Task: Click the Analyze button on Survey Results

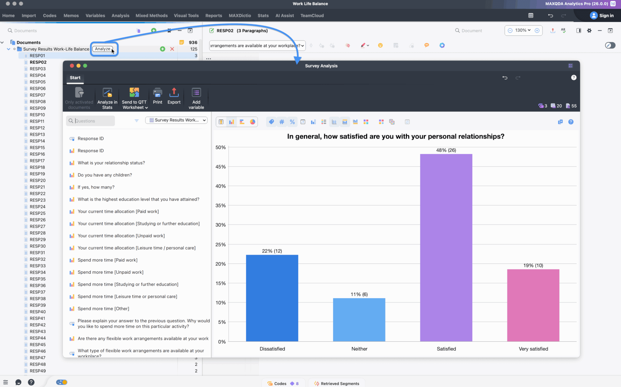Action: (x=103, y=49)
